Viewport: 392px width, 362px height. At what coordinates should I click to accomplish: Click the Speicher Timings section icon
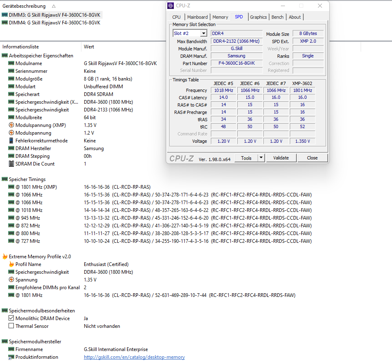click(4, 179)
